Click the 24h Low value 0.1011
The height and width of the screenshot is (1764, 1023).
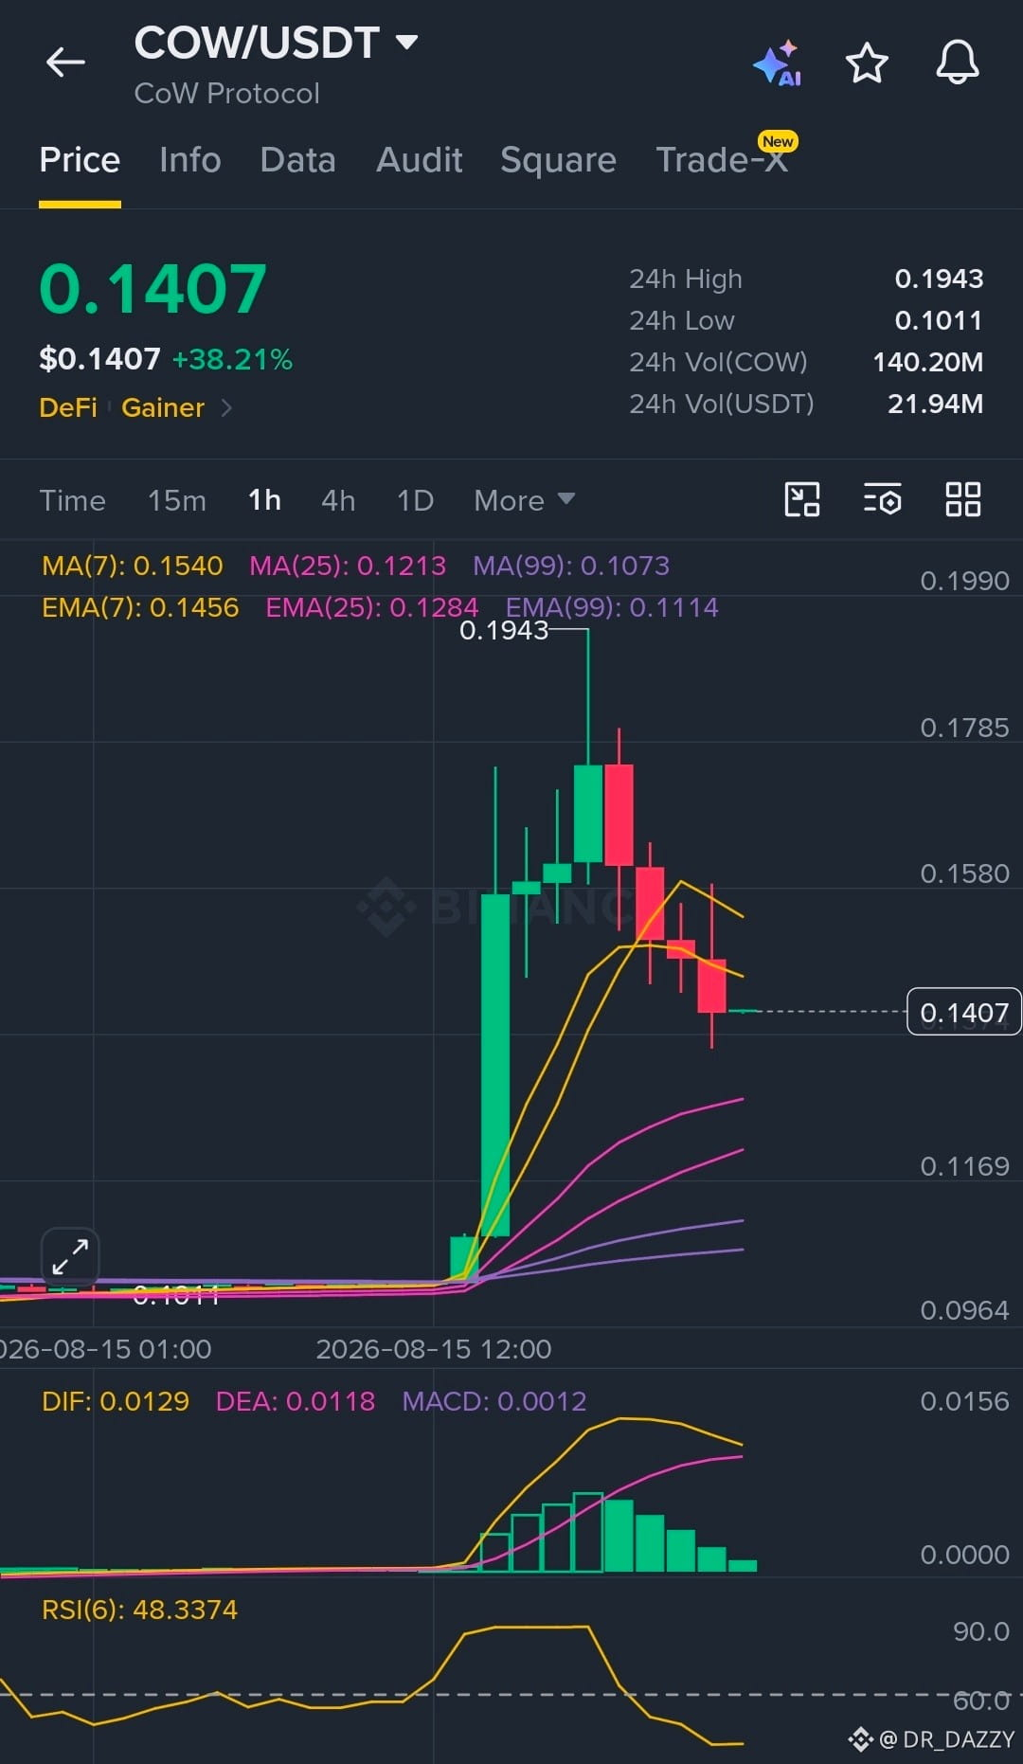(939, 320)
